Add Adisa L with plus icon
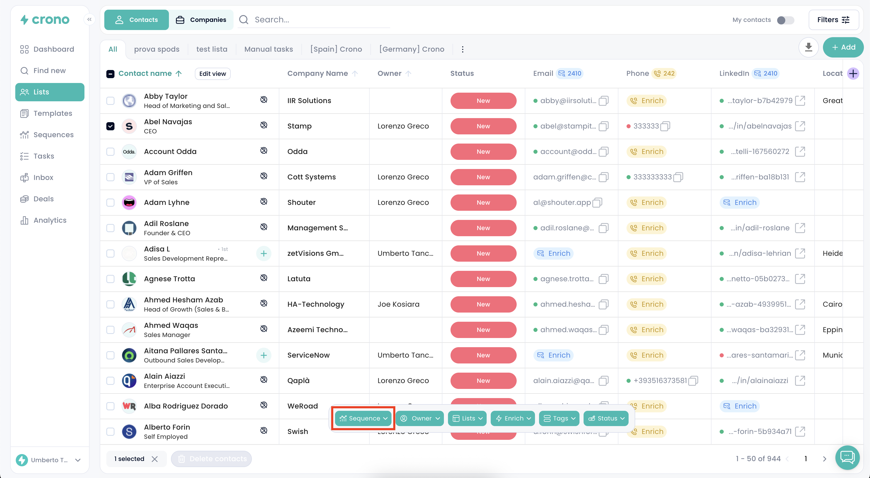The image size is (870, 478). click(x=264, y=253)
